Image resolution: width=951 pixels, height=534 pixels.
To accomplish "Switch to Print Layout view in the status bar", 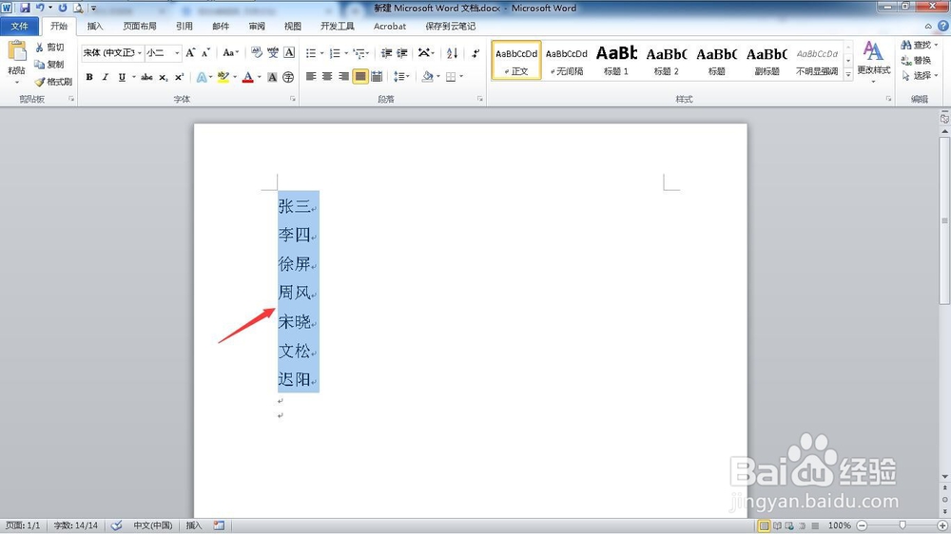I will (764, 525).
